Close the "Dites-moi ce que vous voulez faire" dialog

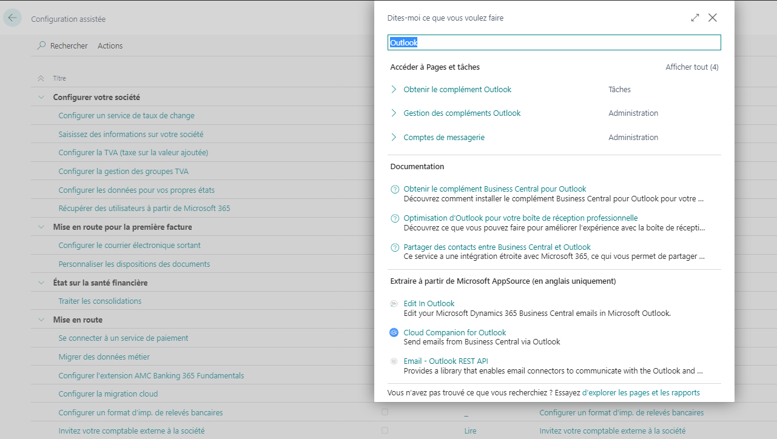(713, 18)
